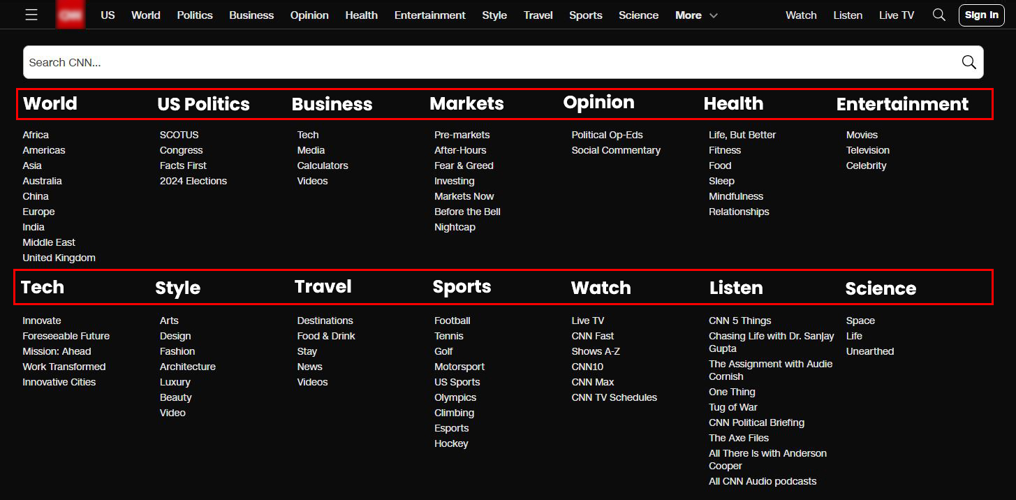Viewport: 1016px width, 500px height.
Task: Open Innovate under Tech
Action: coord(42,321)
